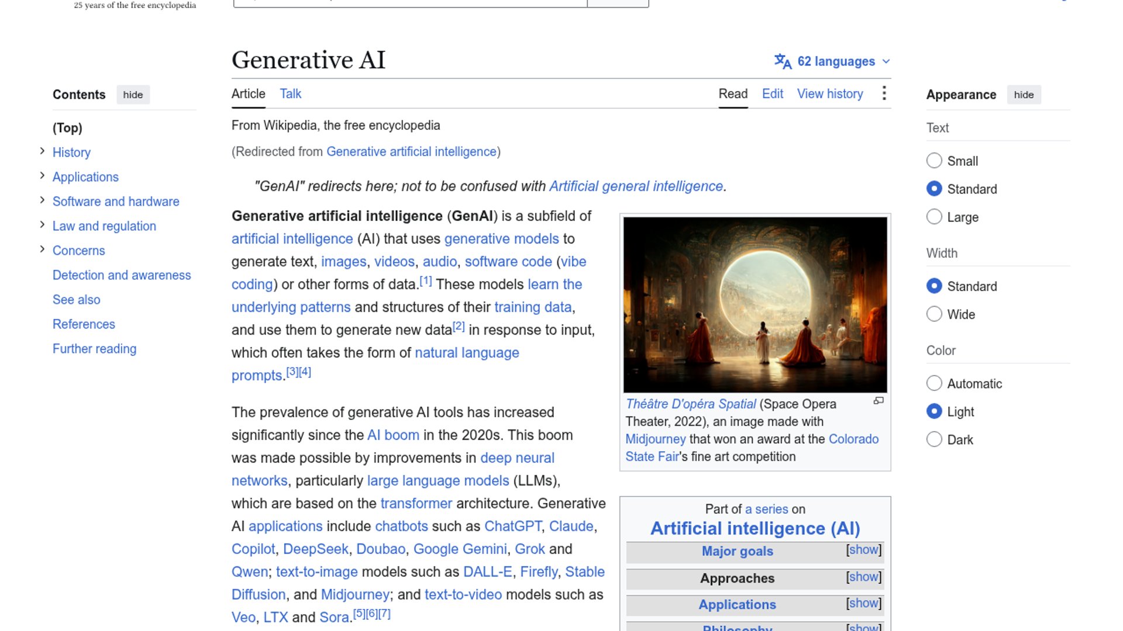Go to References section
This screenshot has width=1123, height=631.
84,324
